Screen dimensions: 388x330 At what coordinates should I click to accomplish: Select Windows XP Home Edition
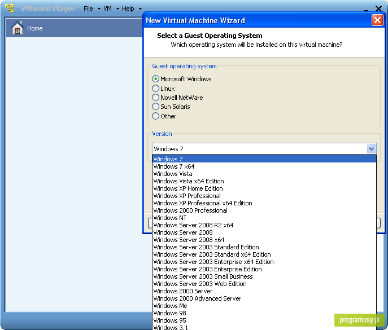pos(264,188)
